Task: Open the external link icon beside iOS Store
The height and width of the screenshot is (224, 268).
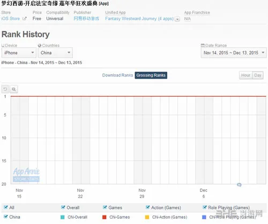Action: coord(25,19)
